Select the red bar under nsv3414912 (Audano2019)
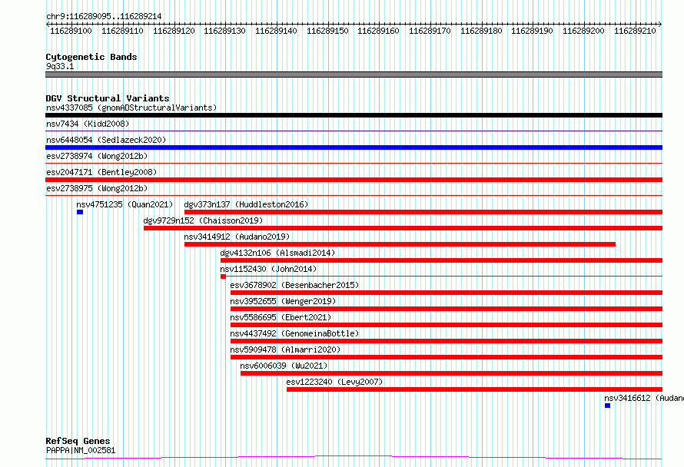Viewport: 684px width, 467px height. click(400, 244)
